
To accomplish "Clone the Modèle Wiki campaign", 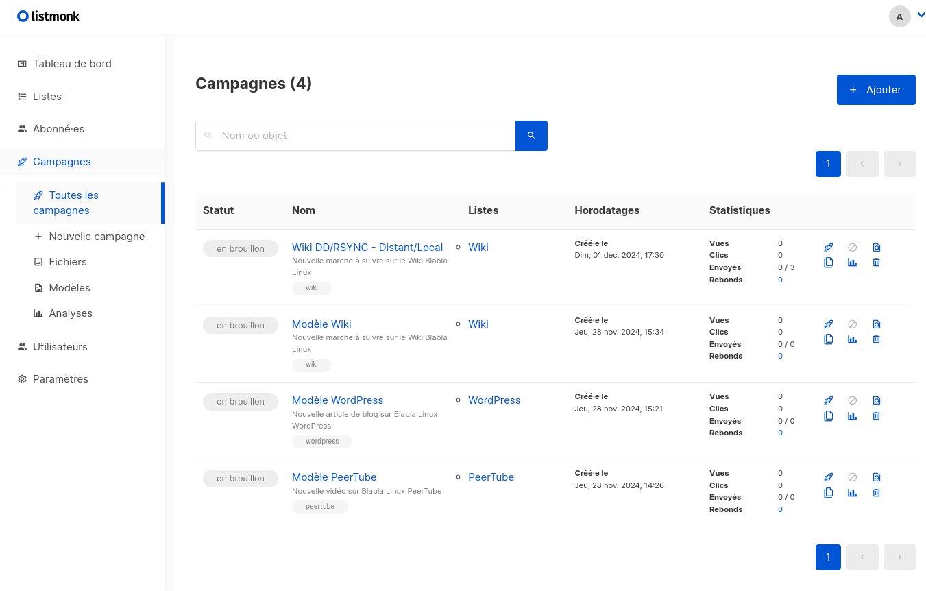I will click(x=828, y=339).
